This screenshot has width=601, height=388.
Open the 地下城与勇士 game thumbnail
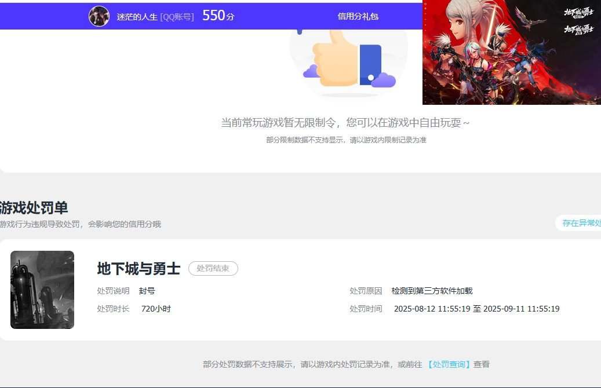click(x=42, y=290)
